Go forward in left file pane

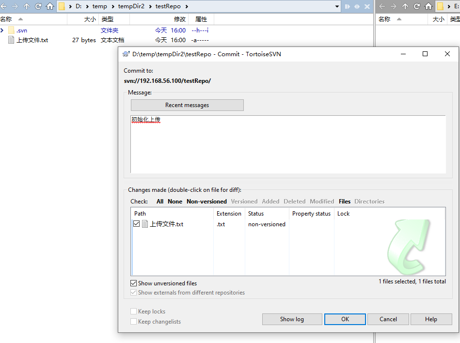click(15, 6)
